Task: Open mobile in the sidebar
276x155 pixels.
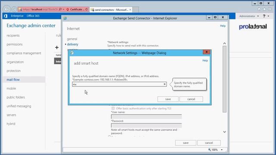Action: (11, 88)
